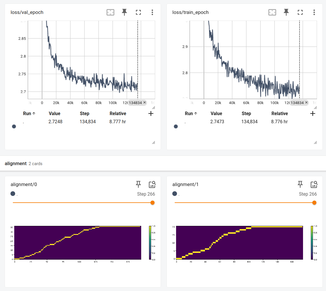Click alignment/0 step slider handle
This screenshot has width=326, height=291.
tap(153, 203)
